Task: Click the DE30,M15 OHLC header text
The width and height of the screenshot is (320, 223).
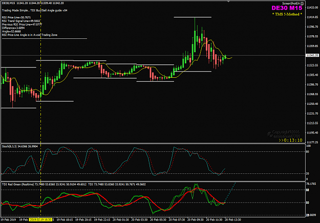Action: pos(33,3)
